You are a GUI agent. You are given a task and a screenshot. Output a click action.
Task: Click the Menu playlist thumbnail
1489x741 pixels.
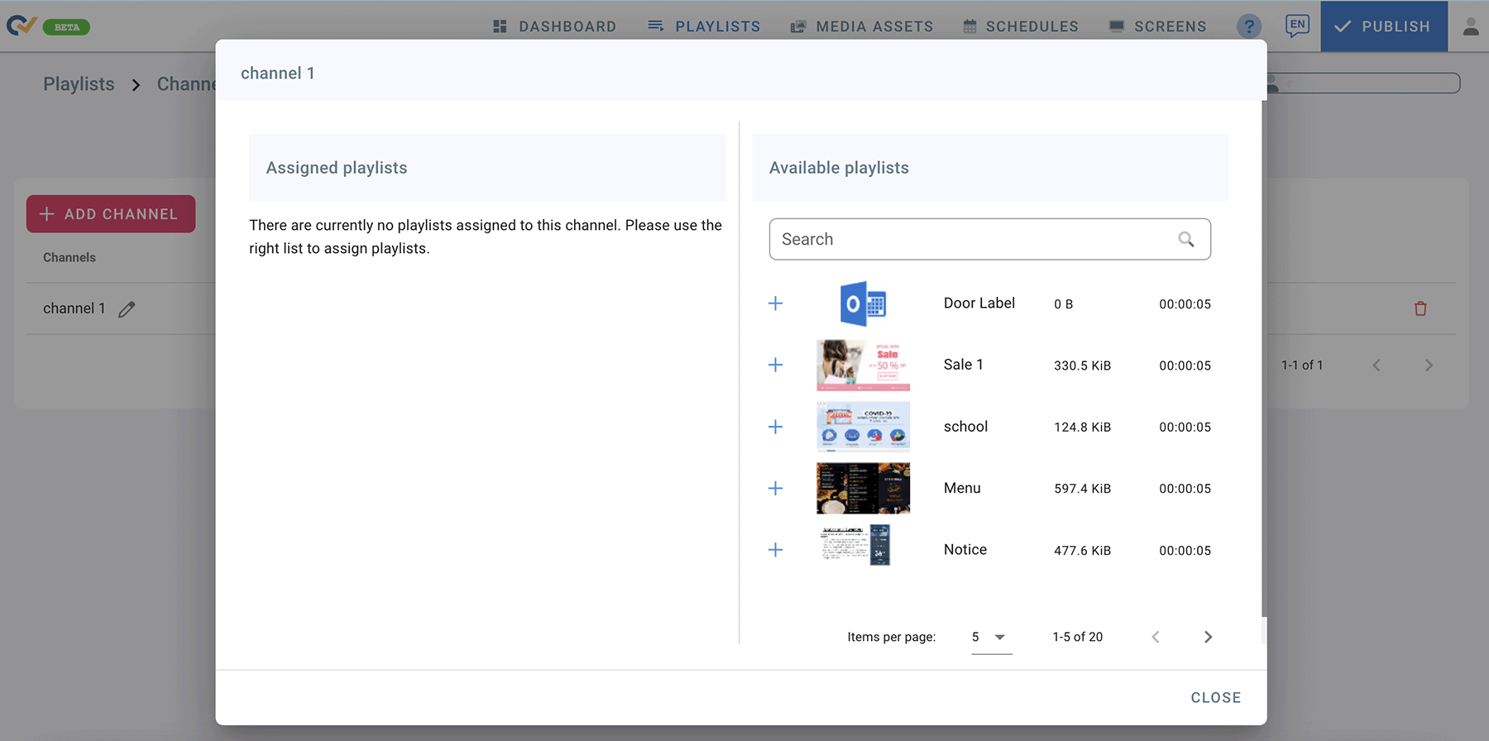tap(863, 488)
